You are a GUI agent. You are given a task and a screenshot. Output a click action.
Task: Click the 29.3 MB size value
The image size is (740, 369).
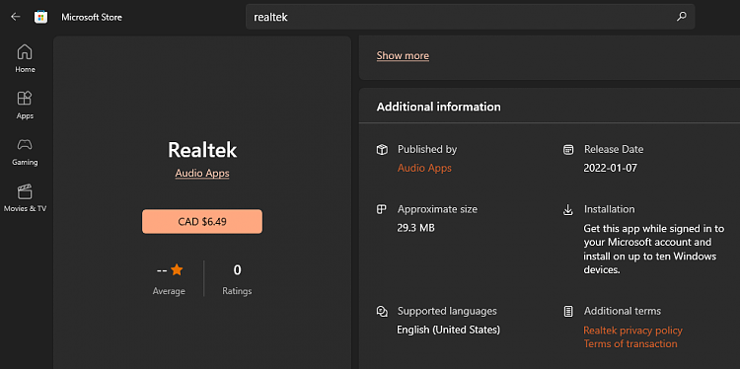click(415, 228)
